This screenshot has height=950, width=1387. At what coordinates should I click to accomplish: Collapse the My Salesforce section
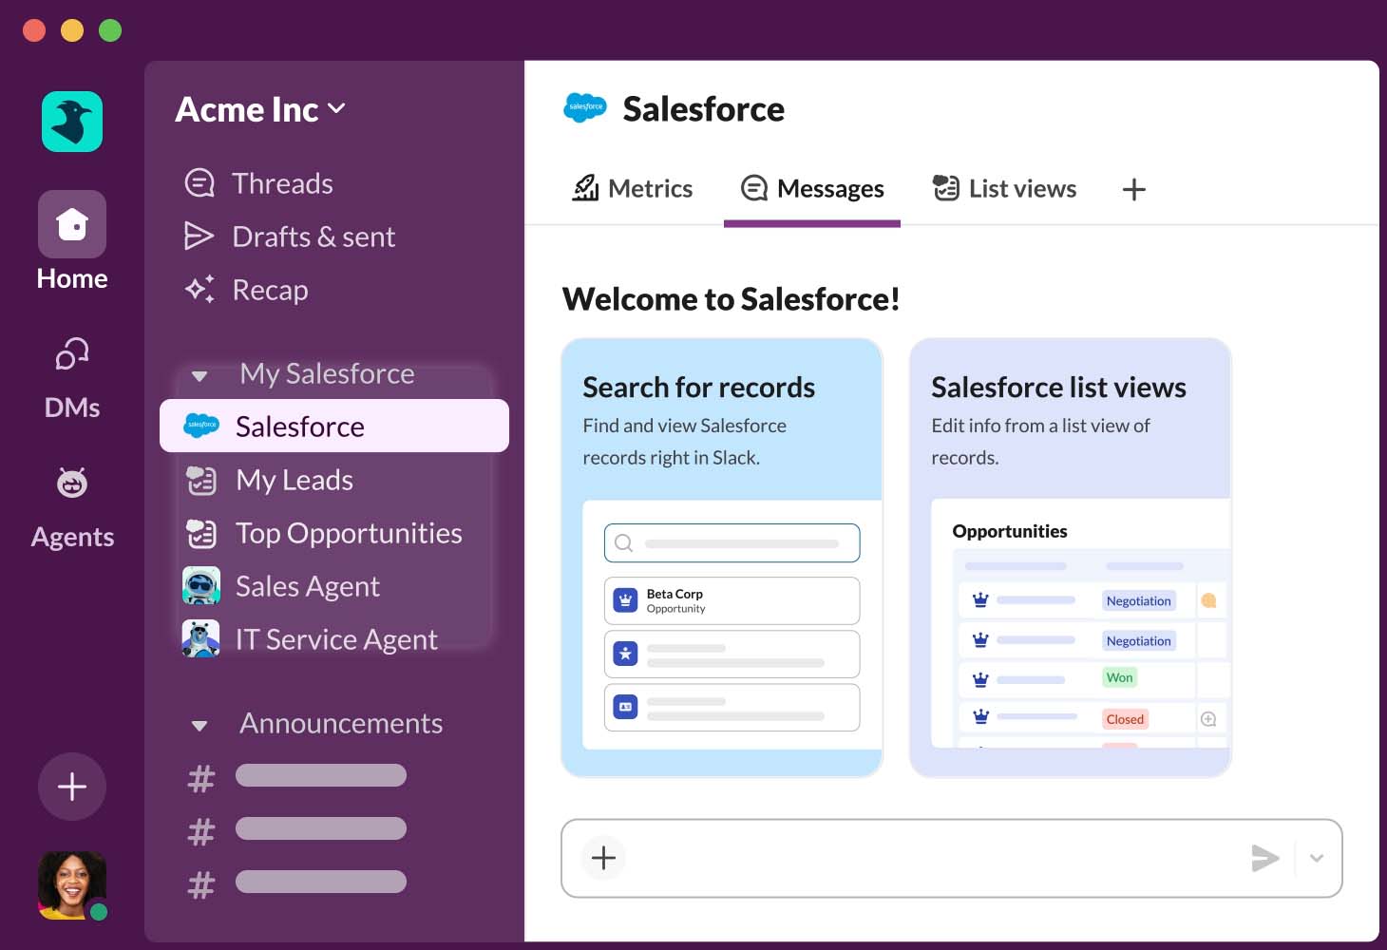[x=199, y=375]
